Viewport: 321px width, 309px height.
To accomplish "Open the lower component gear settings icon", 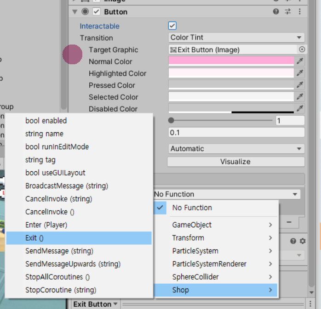I will [x=303, y=241].
